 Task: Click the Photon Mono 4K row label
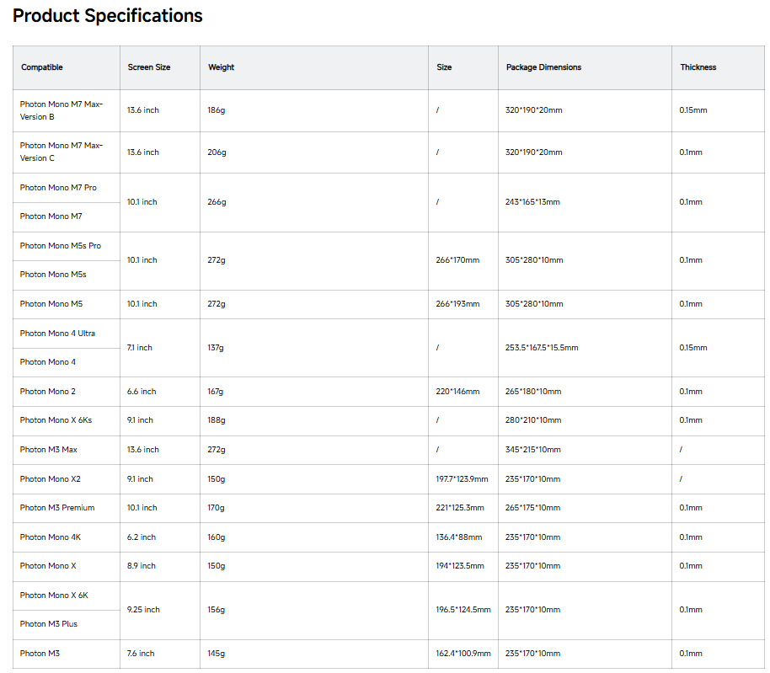51,537
